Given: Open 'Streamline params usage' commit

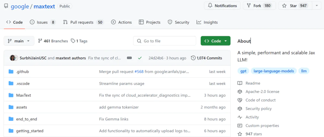Looking at the screenshot, I should (x=122, y=84).
